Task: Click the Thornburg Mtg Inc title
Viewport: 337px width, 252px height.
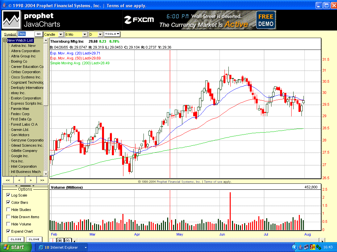Action: pyautogui.click(x=67, y=41)
